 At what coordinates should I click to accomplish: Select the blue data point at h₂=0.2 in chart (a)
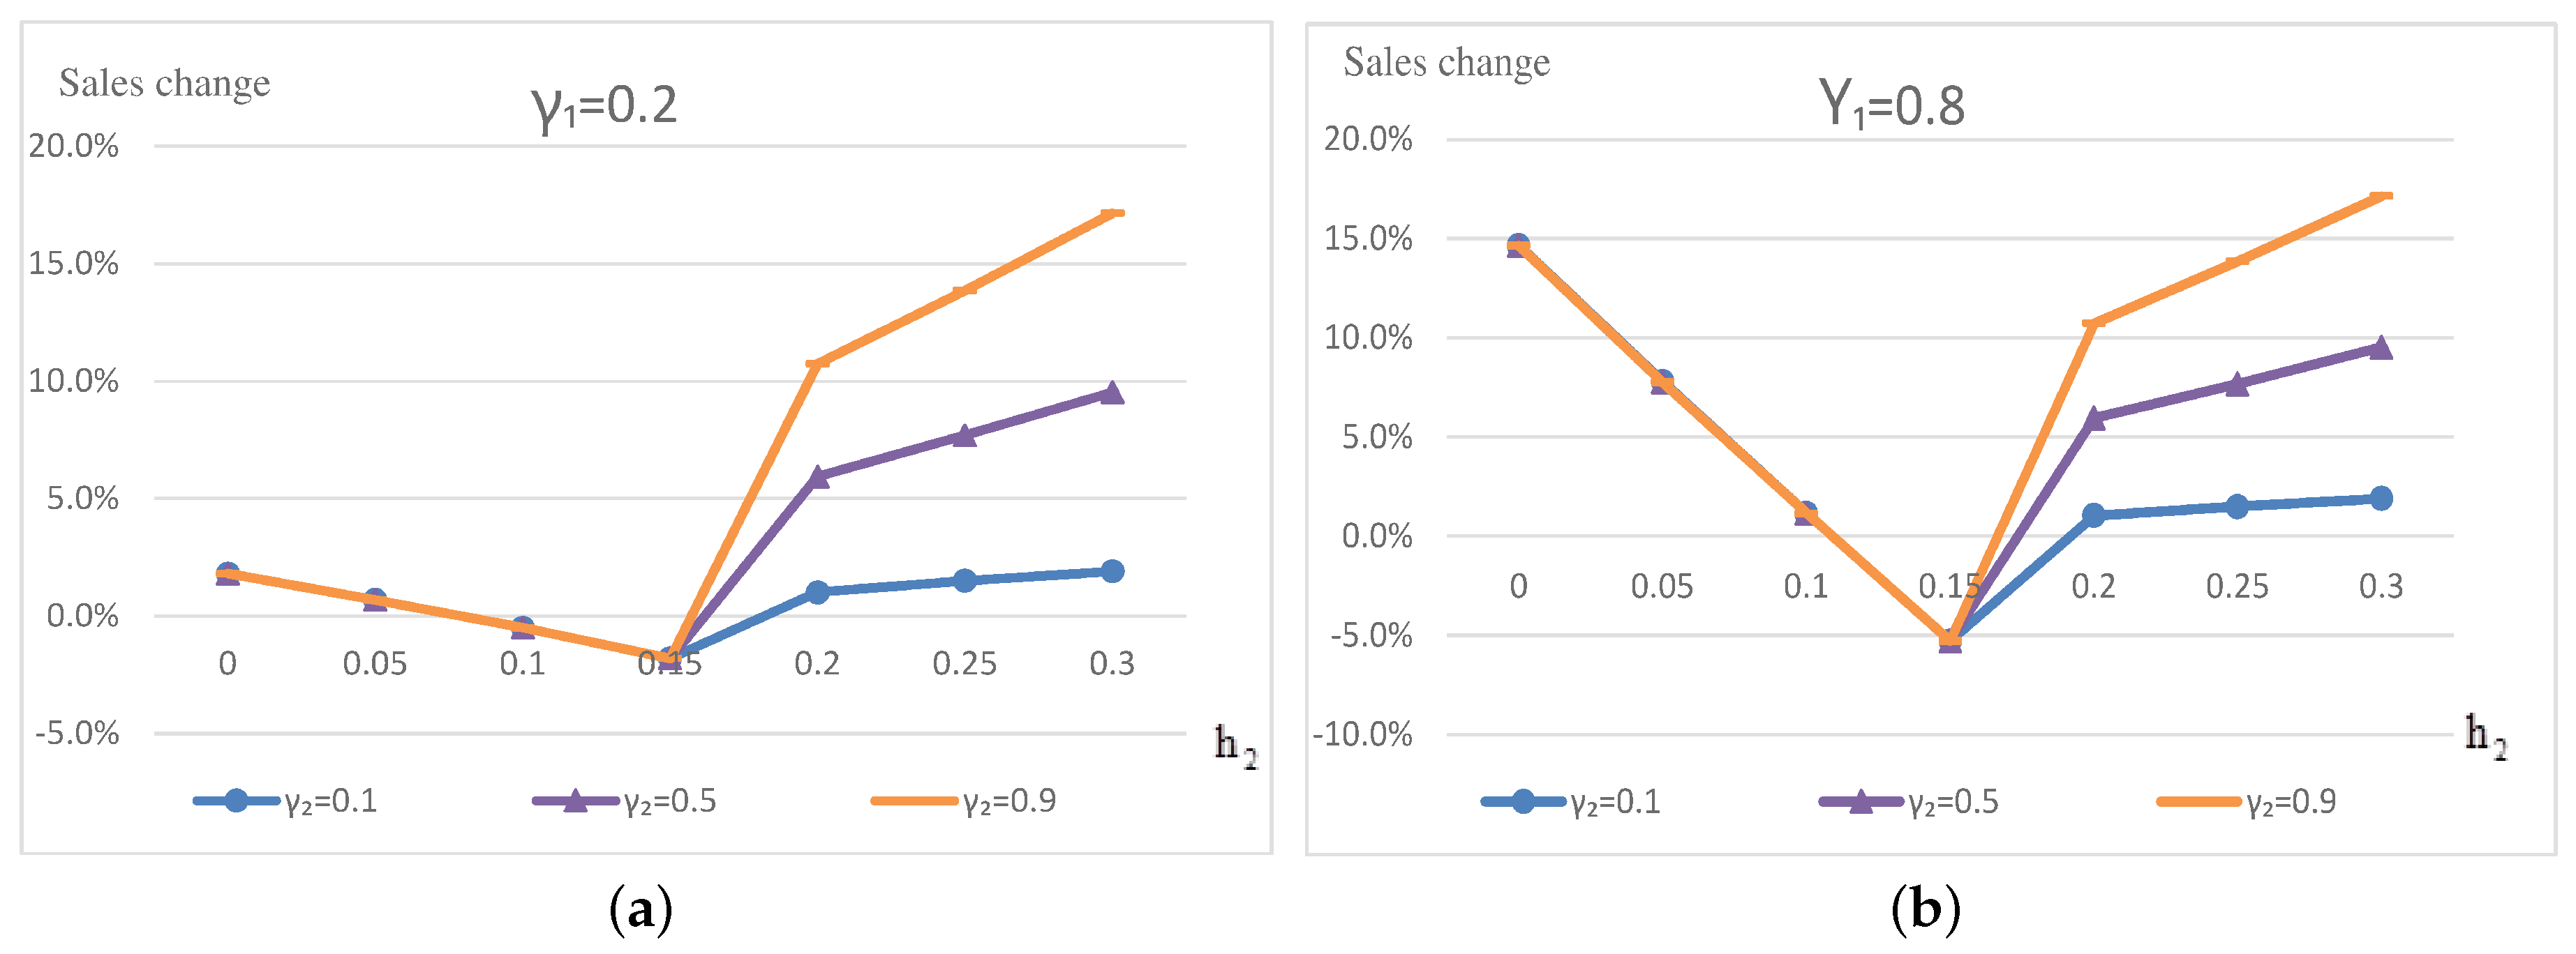[817, 592]
